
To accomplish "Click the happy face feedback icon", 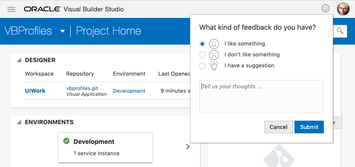I will pos(214,44).
